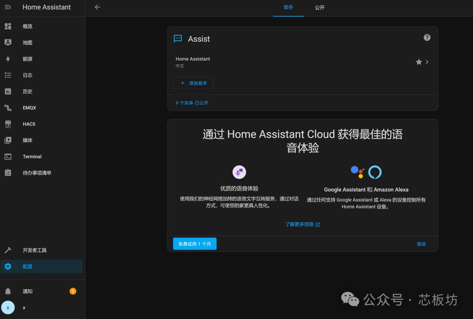Collapse the sidebar with the hamburger icon
This screenshot has height=319, width=473.
(x=8, y=7)
